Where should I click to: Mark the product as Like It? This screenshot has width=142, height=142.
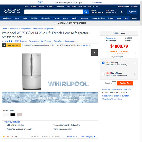tap(35, 136)
